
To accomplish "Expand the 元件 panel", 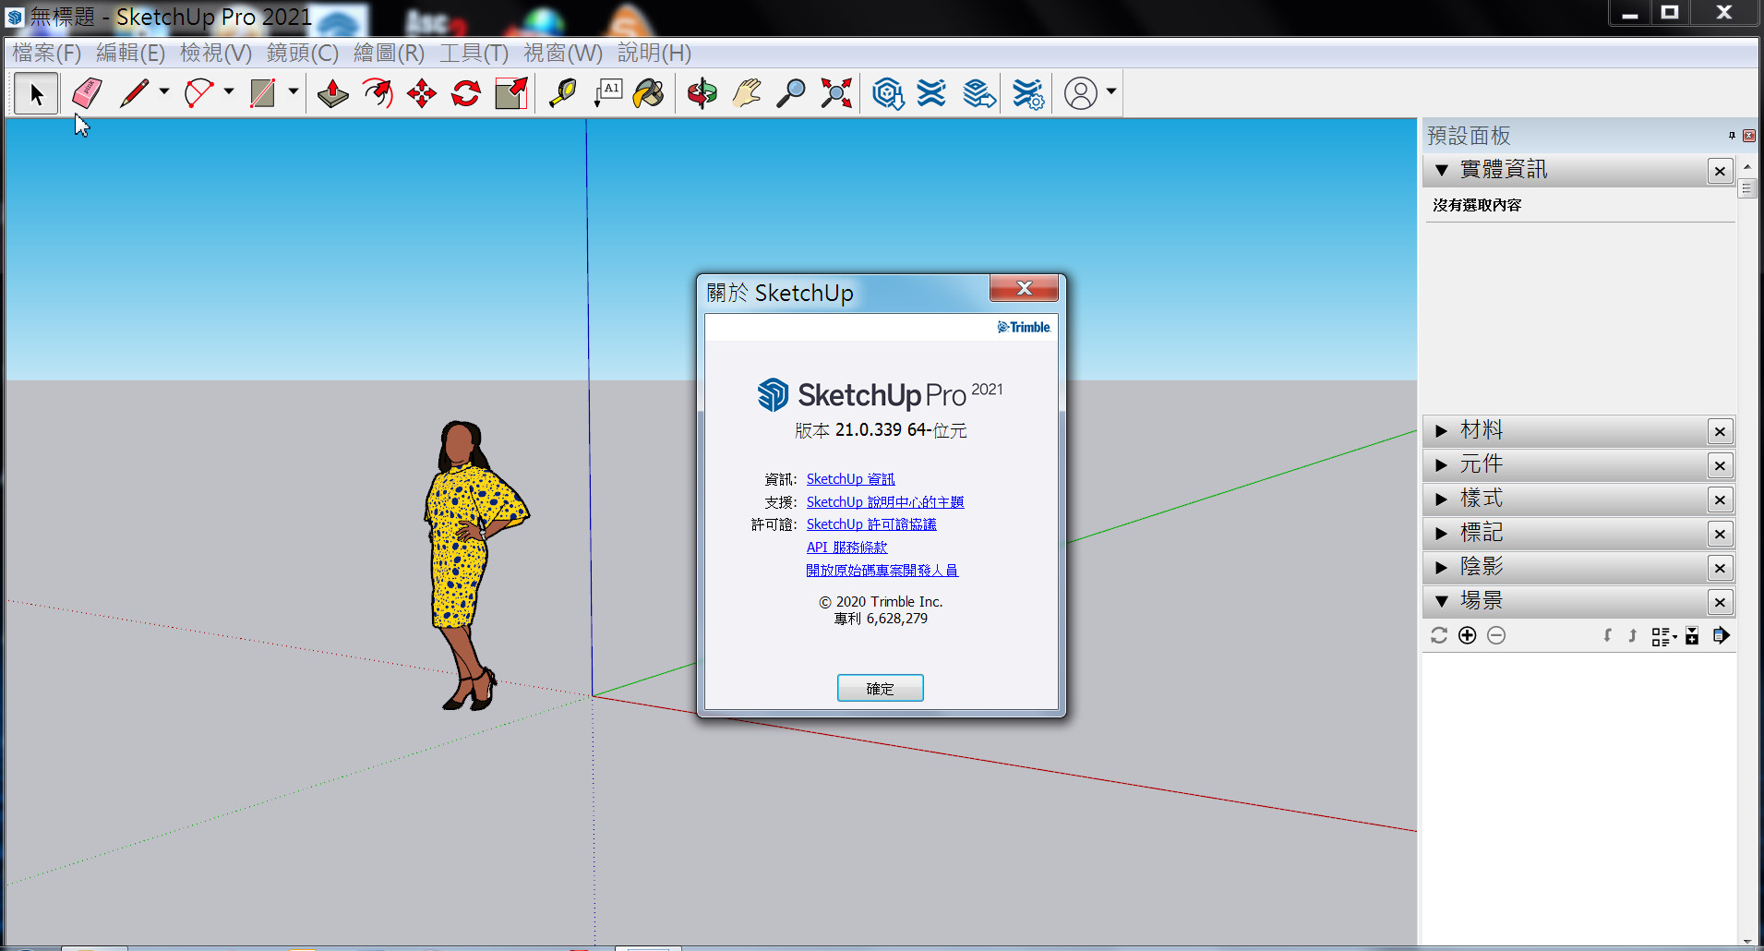I will pyautogui.click(x=1442, y=465).
